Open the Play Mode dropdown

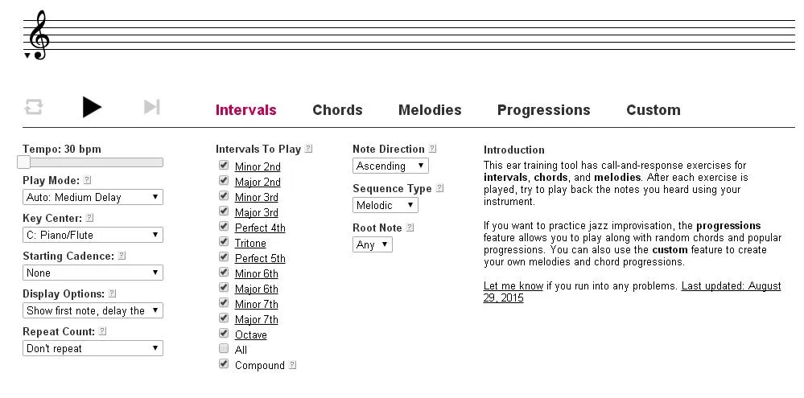[x=93, y=197]
